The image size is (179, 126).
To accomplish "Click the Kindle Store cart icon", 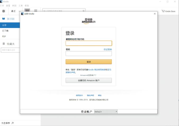I will [163, 11].
